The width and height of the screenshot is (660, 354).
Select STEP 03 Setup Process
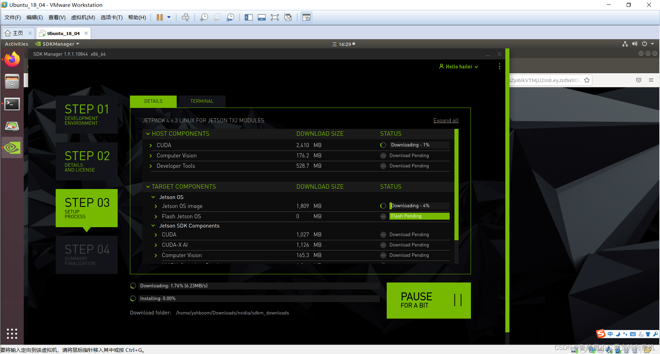(x=87, y=208)
